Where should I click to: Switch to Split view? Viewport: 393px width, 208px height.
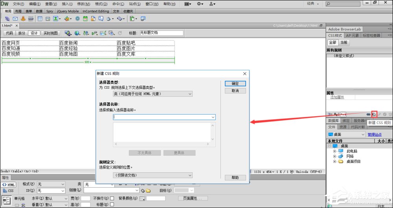22,33
